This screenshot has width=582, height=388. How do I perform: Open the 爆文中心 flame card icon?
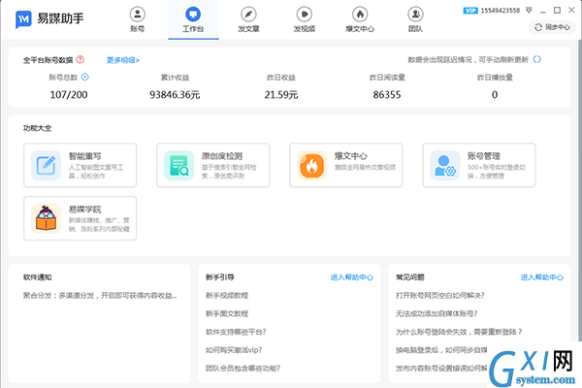(311, 165)
